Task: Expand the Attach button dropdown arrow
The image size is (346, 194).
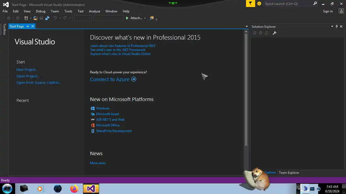Action: coord(145,18)
